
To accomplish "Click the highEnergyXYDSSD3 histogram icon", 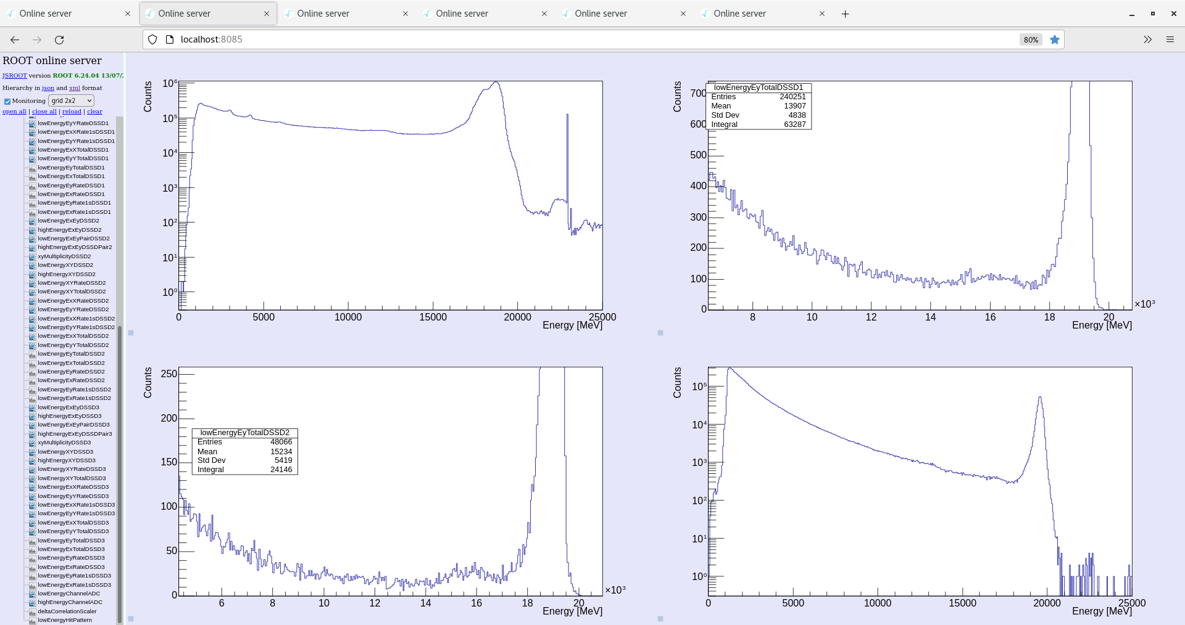I will tap(32, 460).
